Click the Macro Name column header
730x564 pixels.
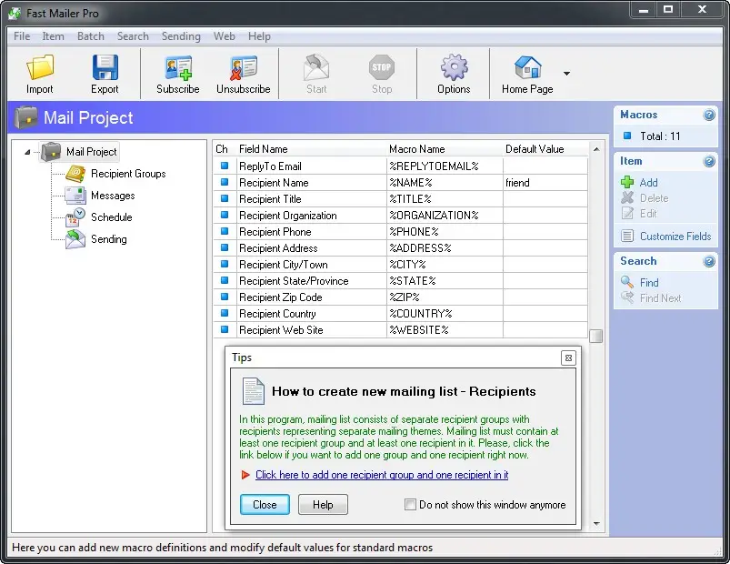(x=445, y=149)
